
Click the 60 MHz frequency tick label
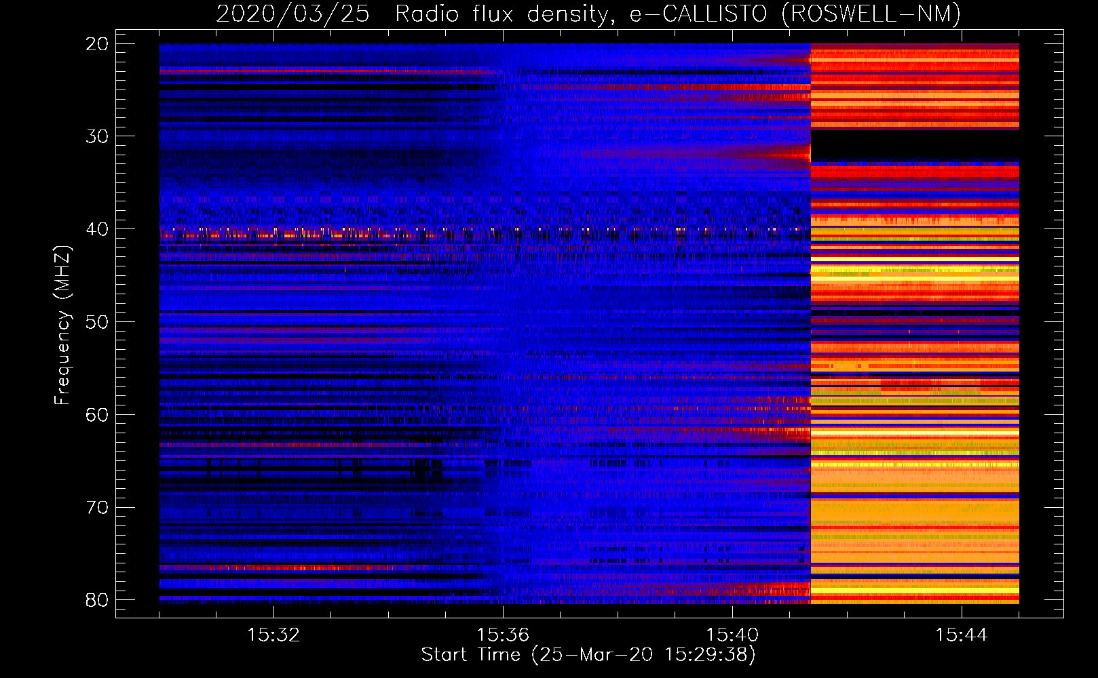[97, 415]
